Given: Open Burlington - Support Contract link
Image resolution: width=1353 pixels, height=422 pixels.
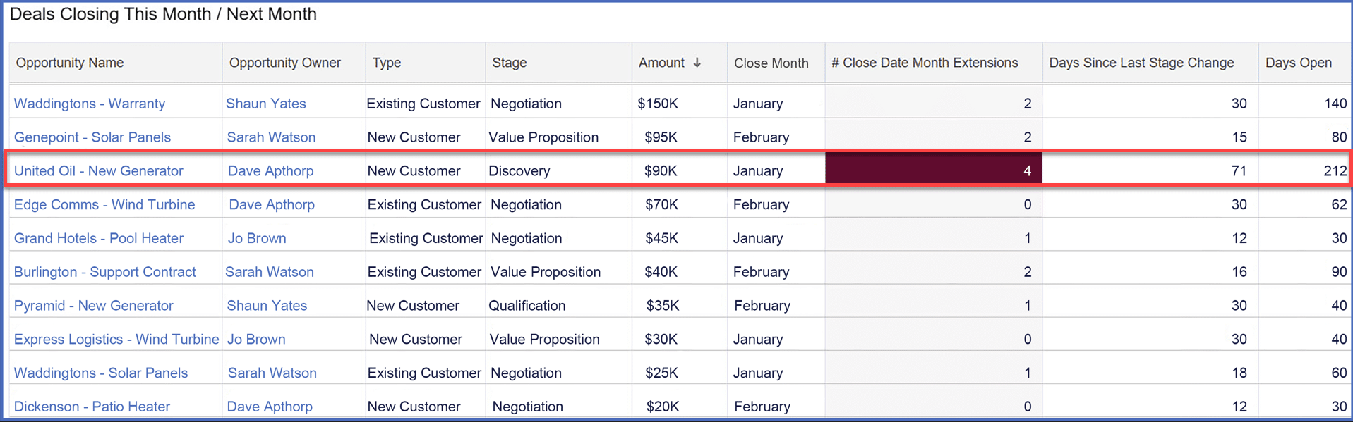Looking at the screenshot, I should 105,272.
